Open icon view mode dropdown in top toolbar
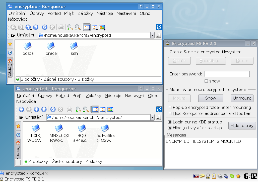This screenshot has height=182, width=258. 87,27
